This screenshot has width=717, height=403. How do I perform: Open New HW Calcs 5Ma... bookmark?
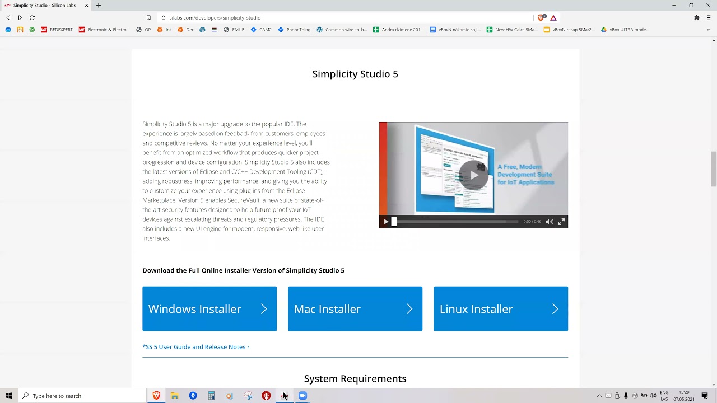click(x=512, y=30)
